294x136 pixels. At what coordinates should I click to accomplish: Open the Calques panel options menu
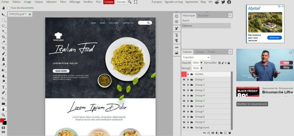[x=230, y=52]
